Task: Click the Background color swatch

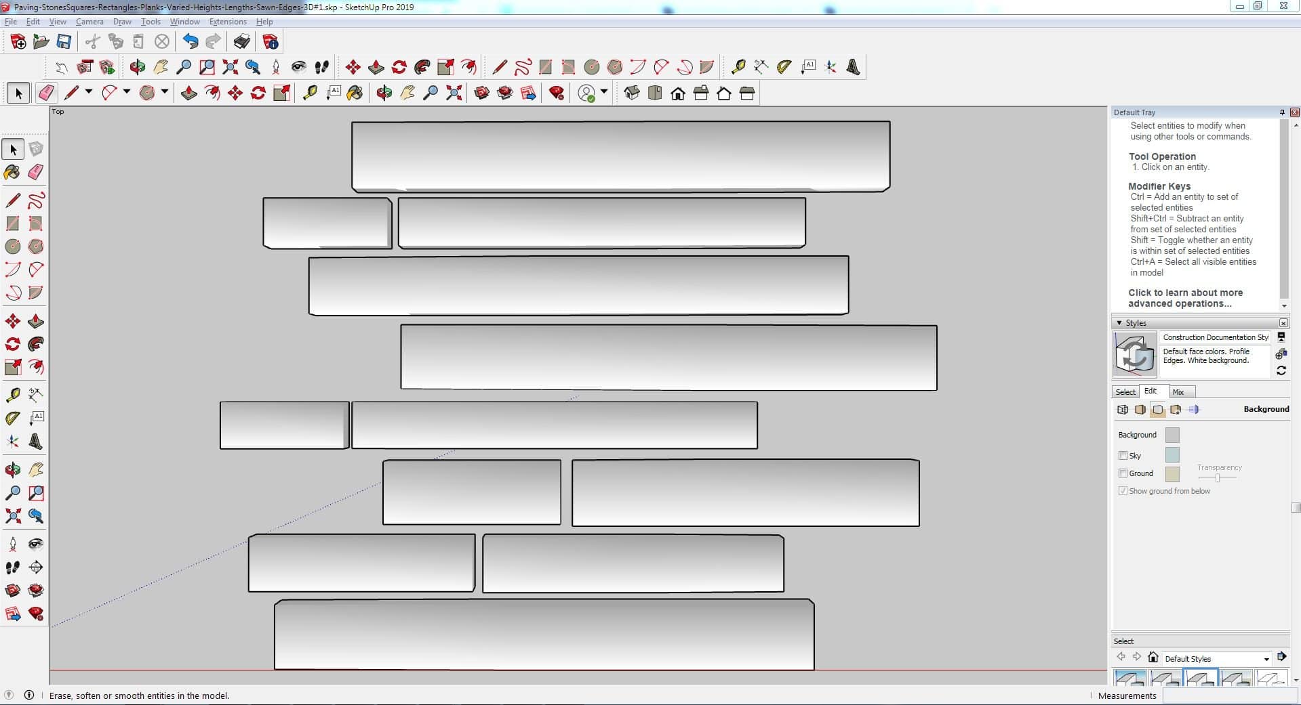Action: [1172, 435]
